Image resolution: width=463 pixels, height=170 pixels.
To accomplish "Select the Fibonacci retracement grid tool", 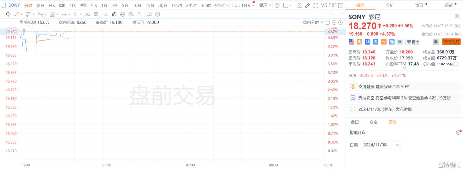I will [x=52, y=14].
